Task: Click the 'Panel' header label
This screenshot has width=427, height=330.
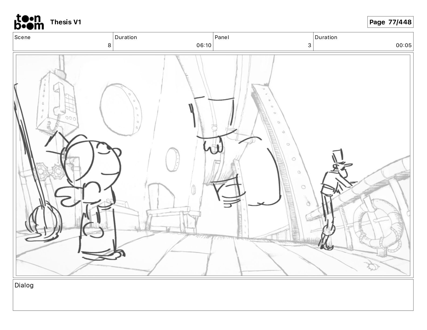Action: click(x=222, y=37)
